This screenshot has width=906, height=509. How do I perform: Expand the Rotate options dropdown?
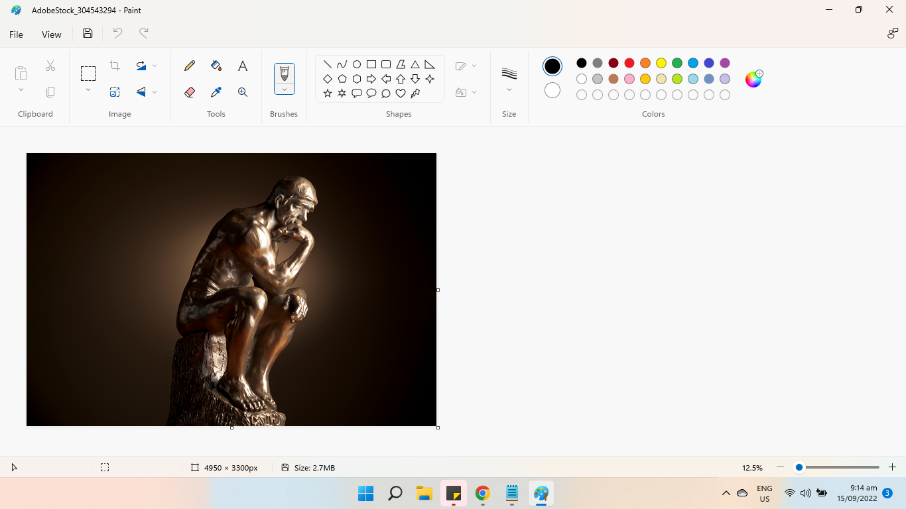pyautogui.click(x=155, y=66)
